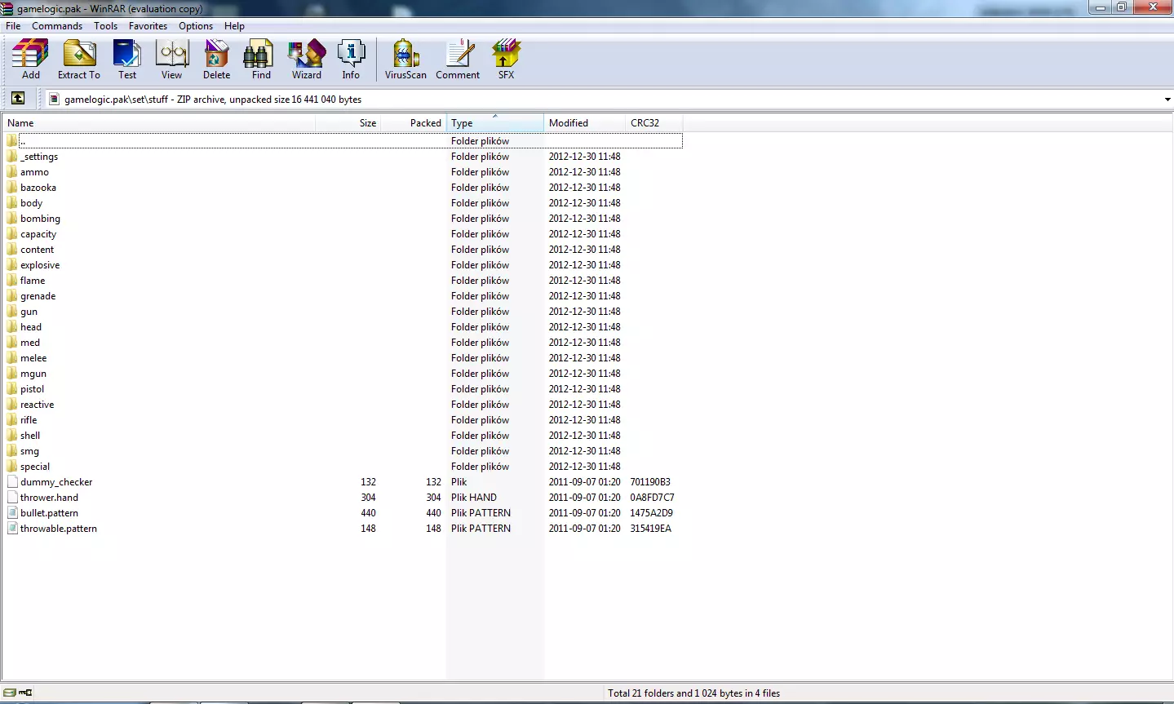Sort by the CRC32 column header
1174x704 pixels.
tap(654, 123)
